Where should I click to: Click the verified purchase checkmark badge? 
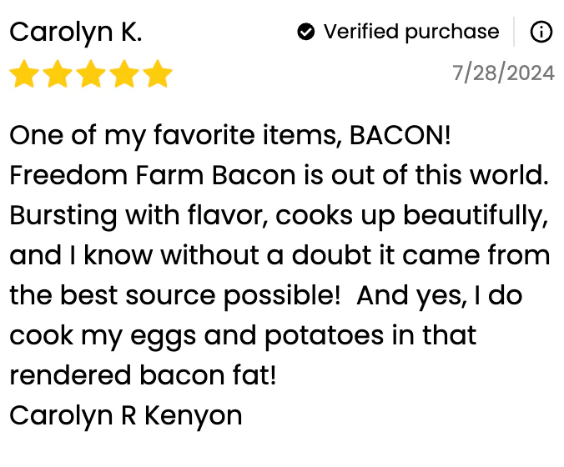coord(306,33)
